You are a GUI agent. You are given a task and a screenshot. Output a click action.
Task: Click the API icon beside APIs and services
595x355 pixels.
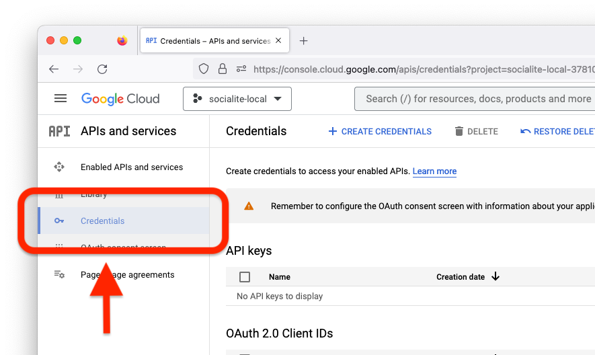click(60, 131)
